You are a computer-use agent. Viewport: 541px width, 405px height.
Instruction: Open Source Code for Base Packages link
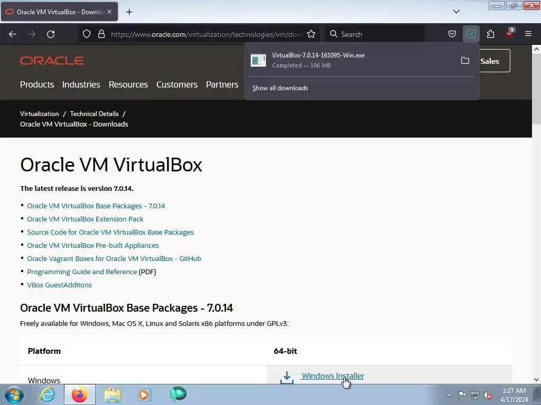(110, 232)
